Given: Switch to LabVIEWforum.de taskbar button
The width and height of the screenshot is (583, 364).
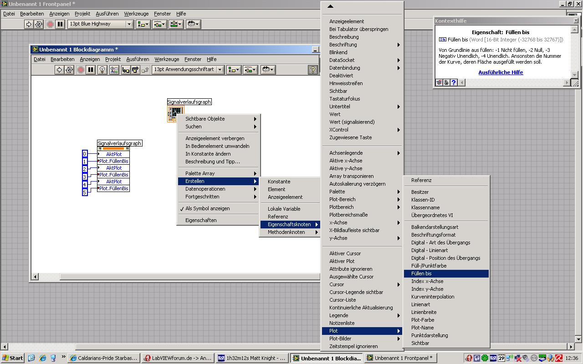Looking at the screenshot, I should tap(178, 358).
